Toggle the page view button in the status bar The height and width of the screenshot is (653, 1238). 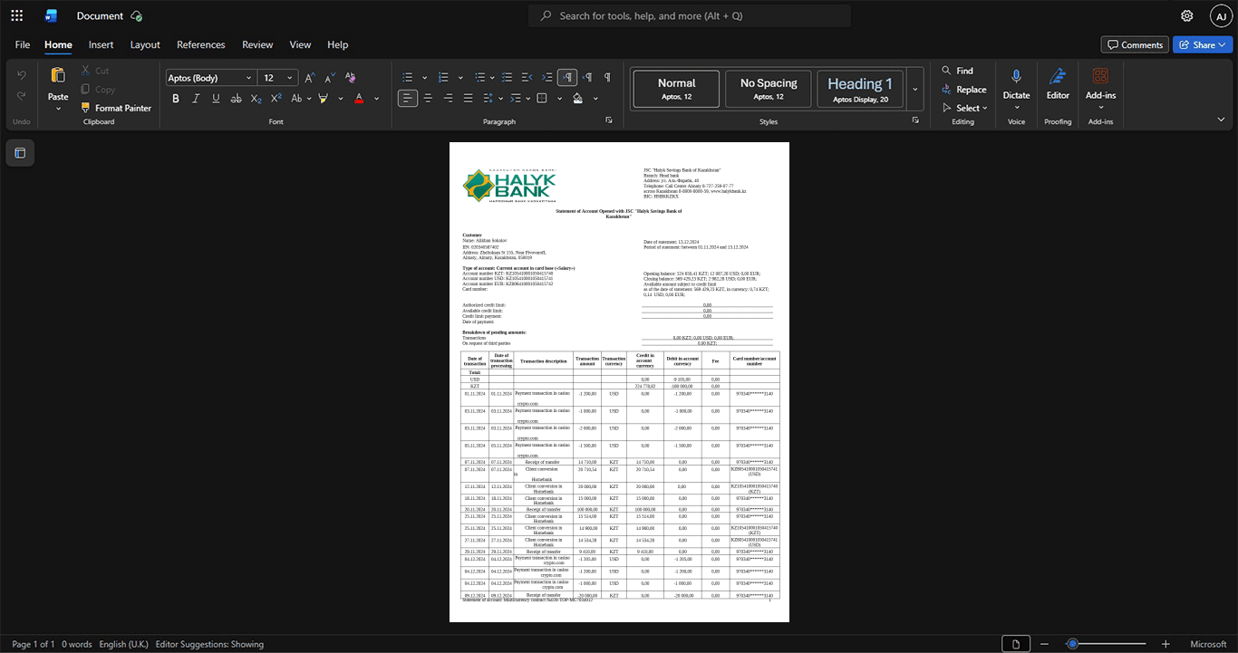[x=1016, y=644]
